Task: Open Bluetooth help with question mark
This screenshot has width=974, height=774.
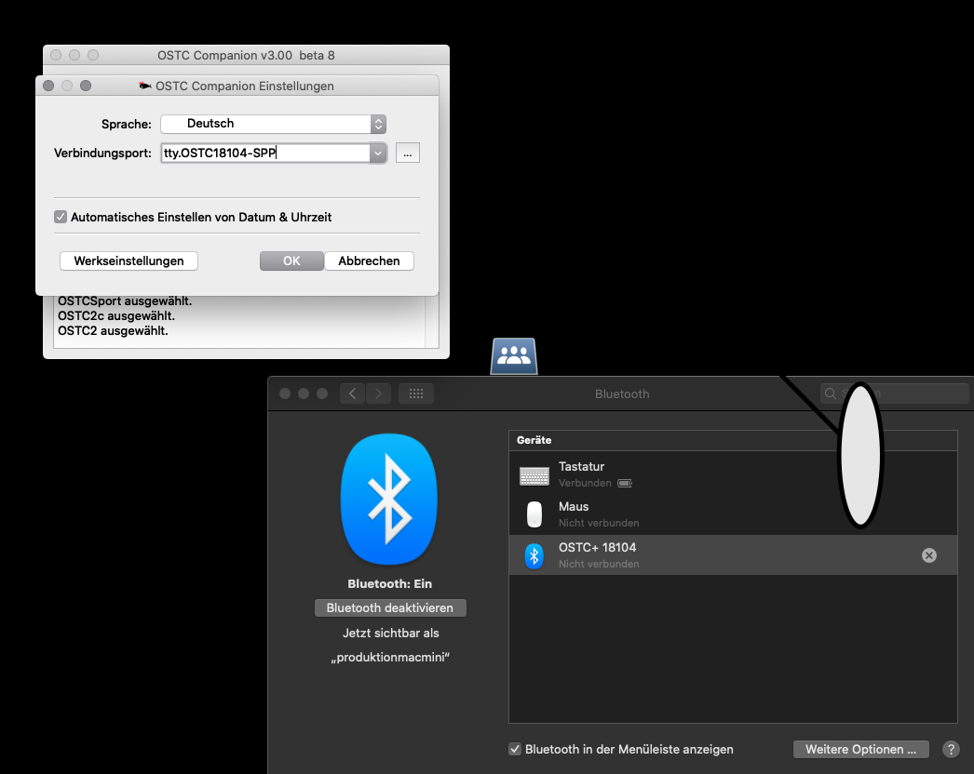Action: (x=951, y=749)
